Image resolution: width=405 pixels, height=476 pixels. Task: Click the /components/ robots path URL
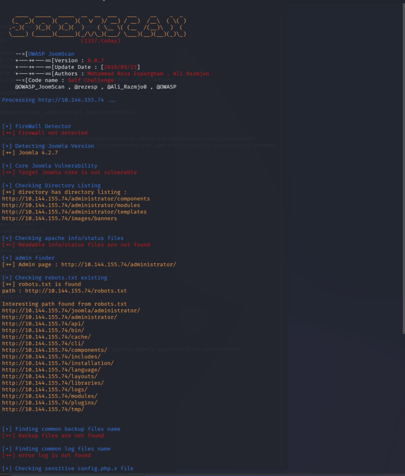pos(55,350)
